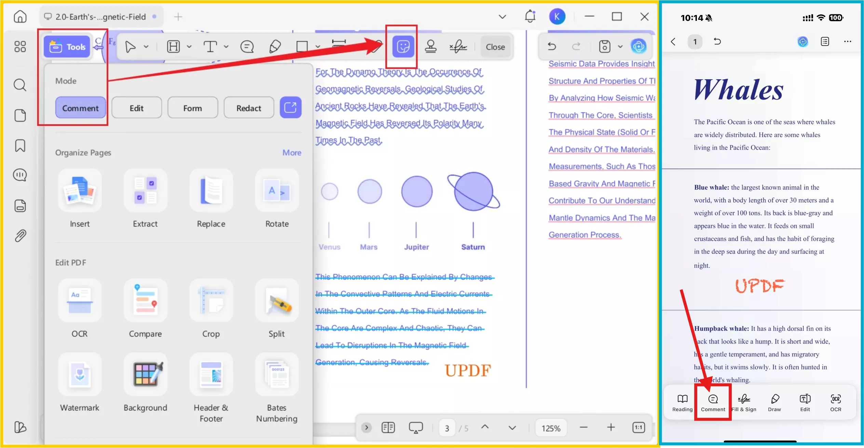This screenshot has height=448, width=864.
Task: Switch to Edit mode
Action: [x=136, y=108]
